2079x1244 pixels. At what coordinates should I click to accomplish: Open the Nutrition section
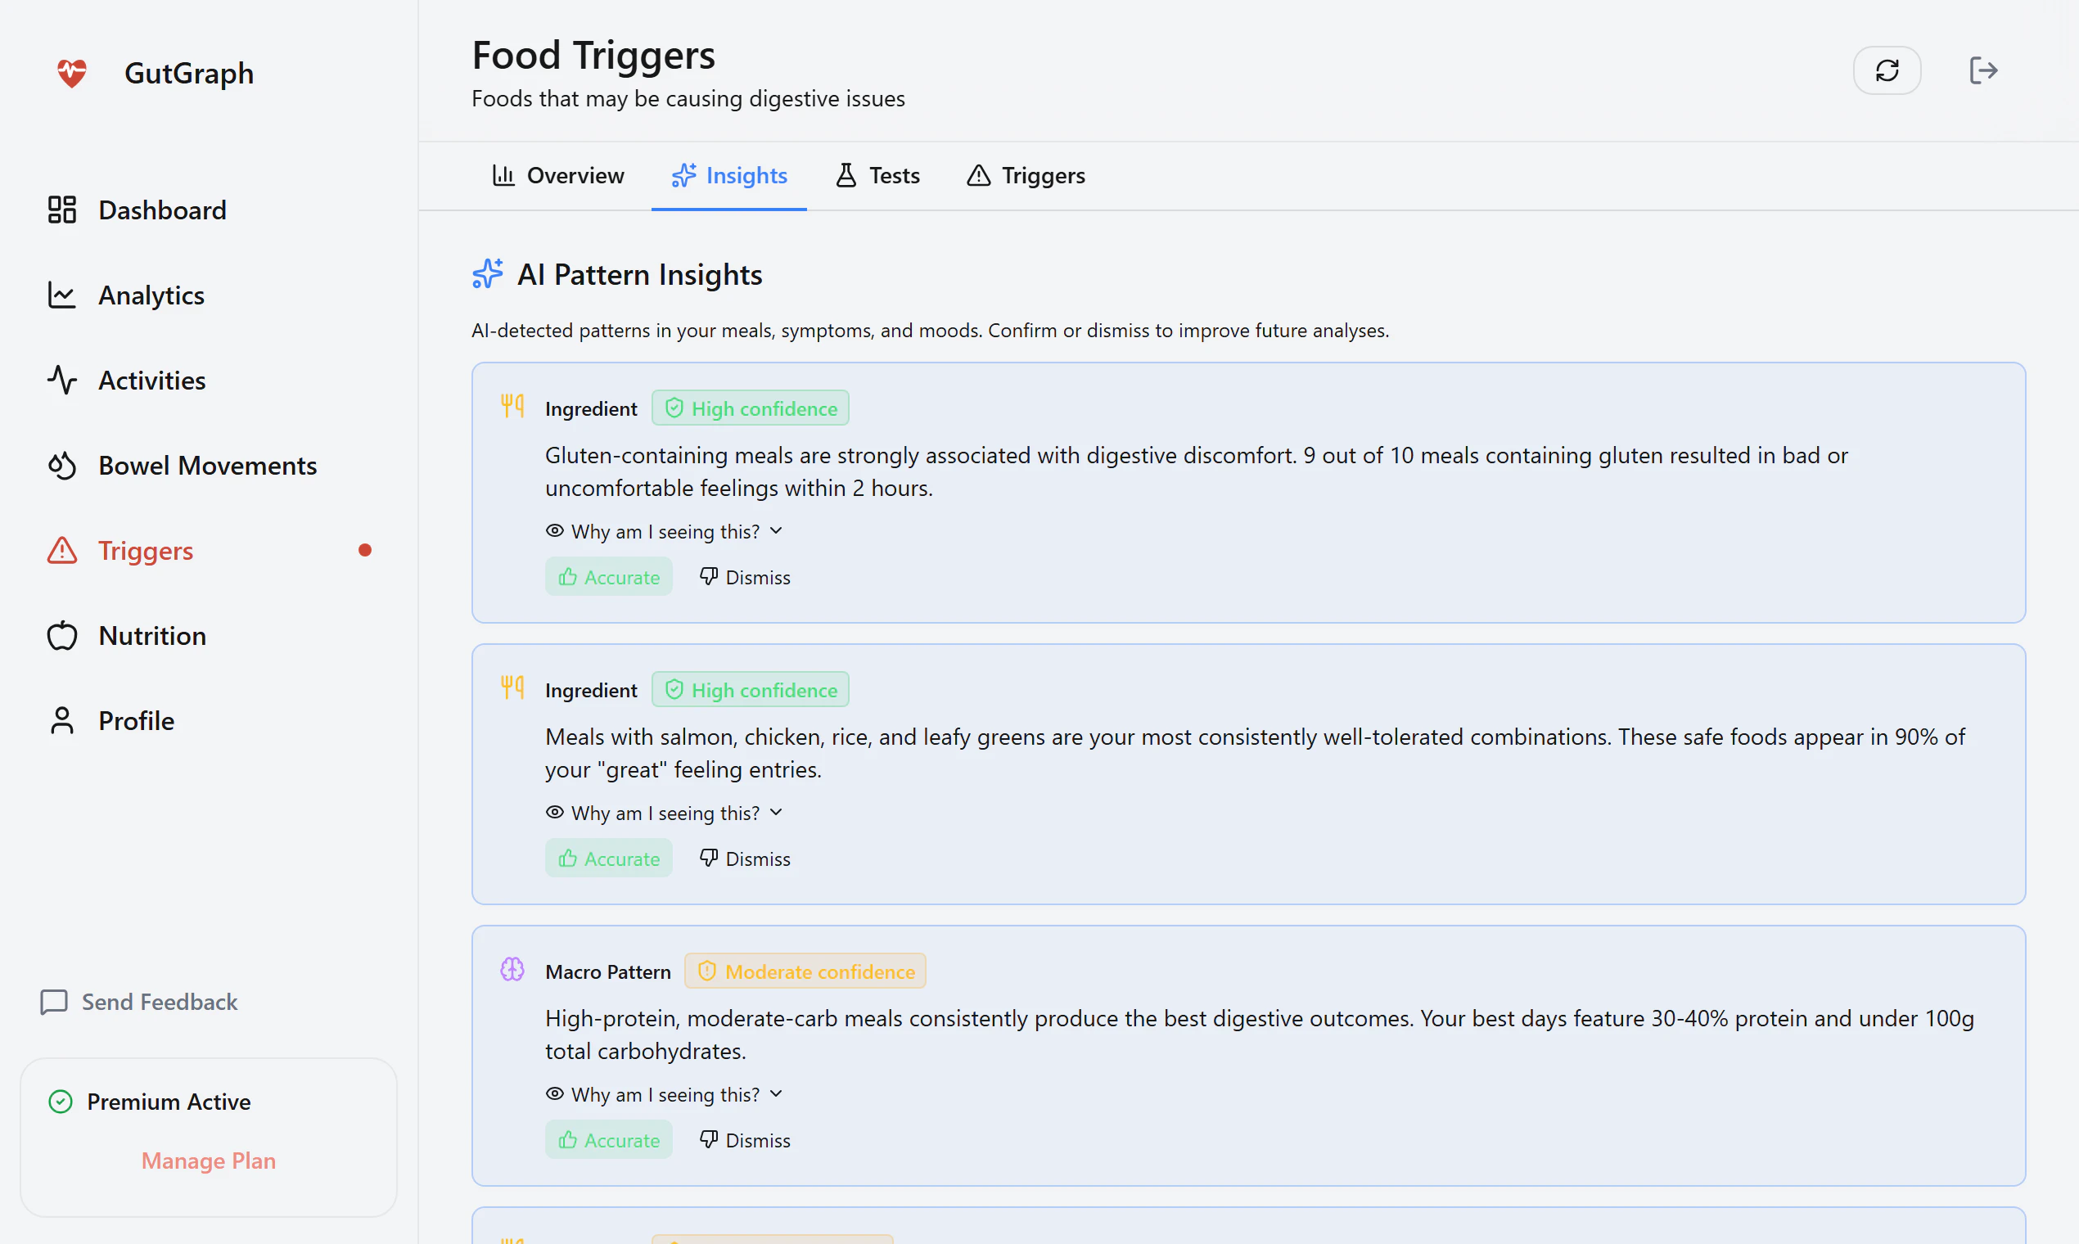click(151, 635)
